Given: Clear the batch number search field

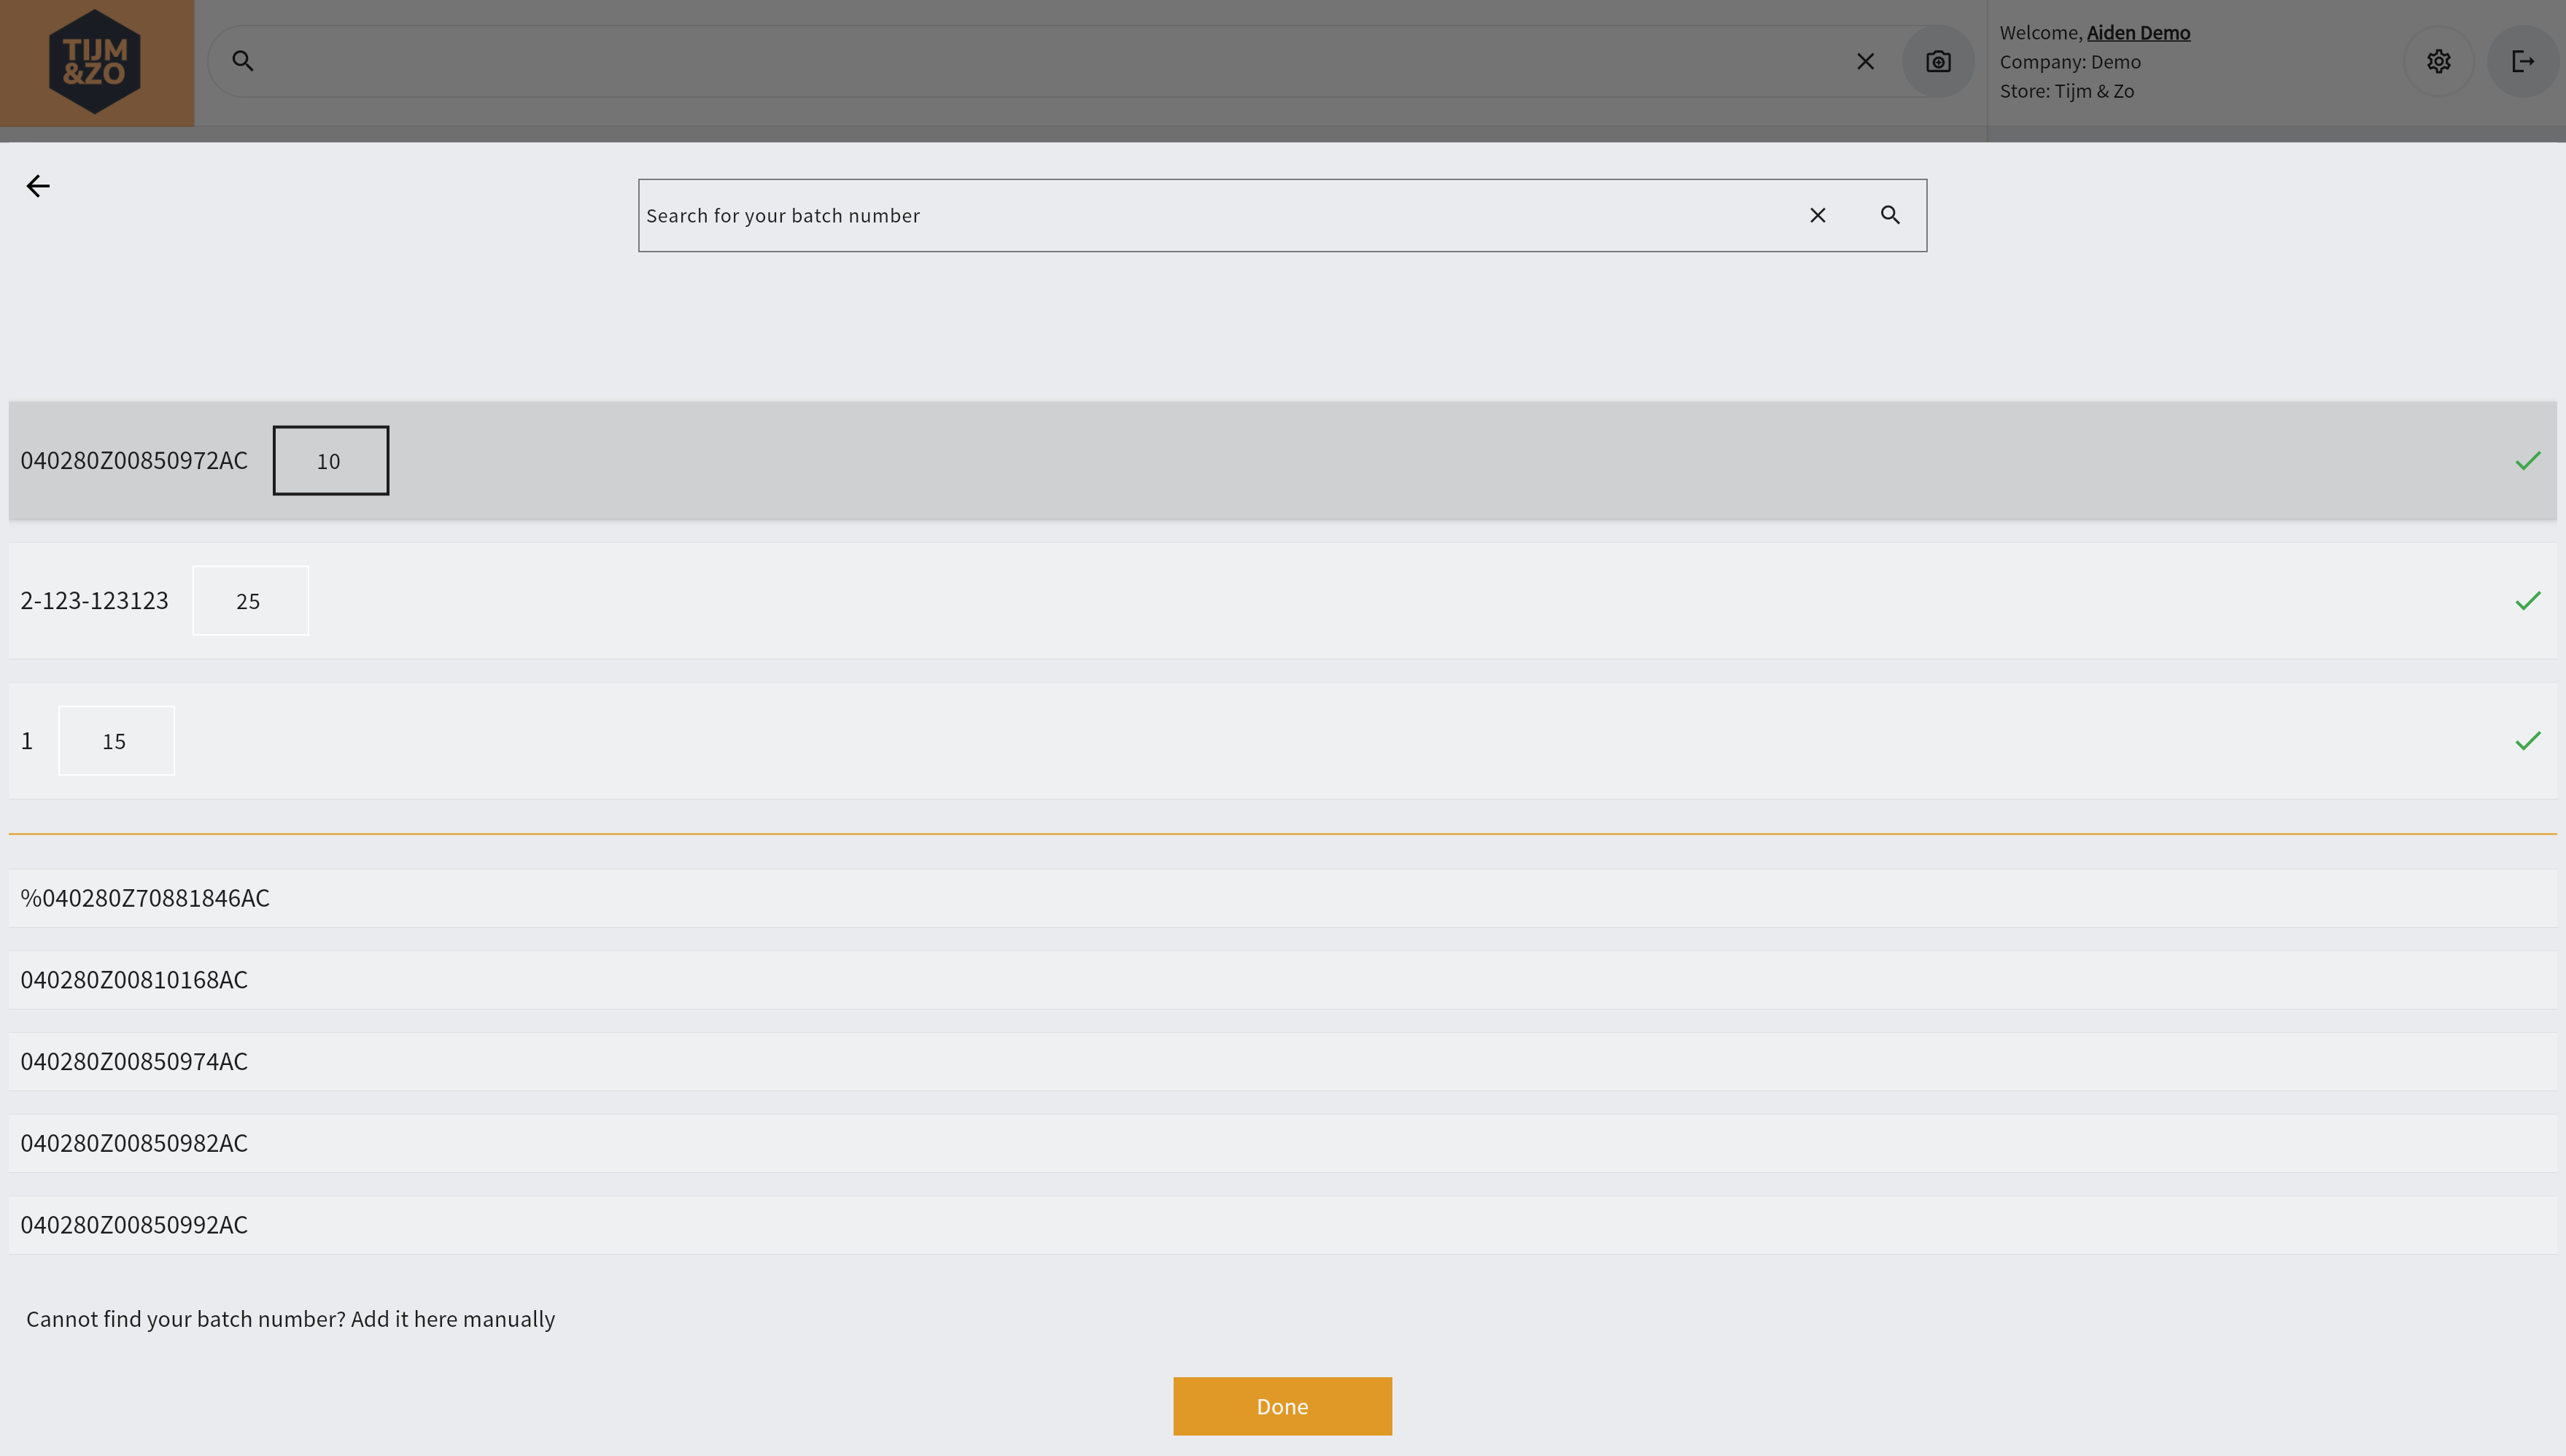Looking at the screenshot, I should (1818, 216).
